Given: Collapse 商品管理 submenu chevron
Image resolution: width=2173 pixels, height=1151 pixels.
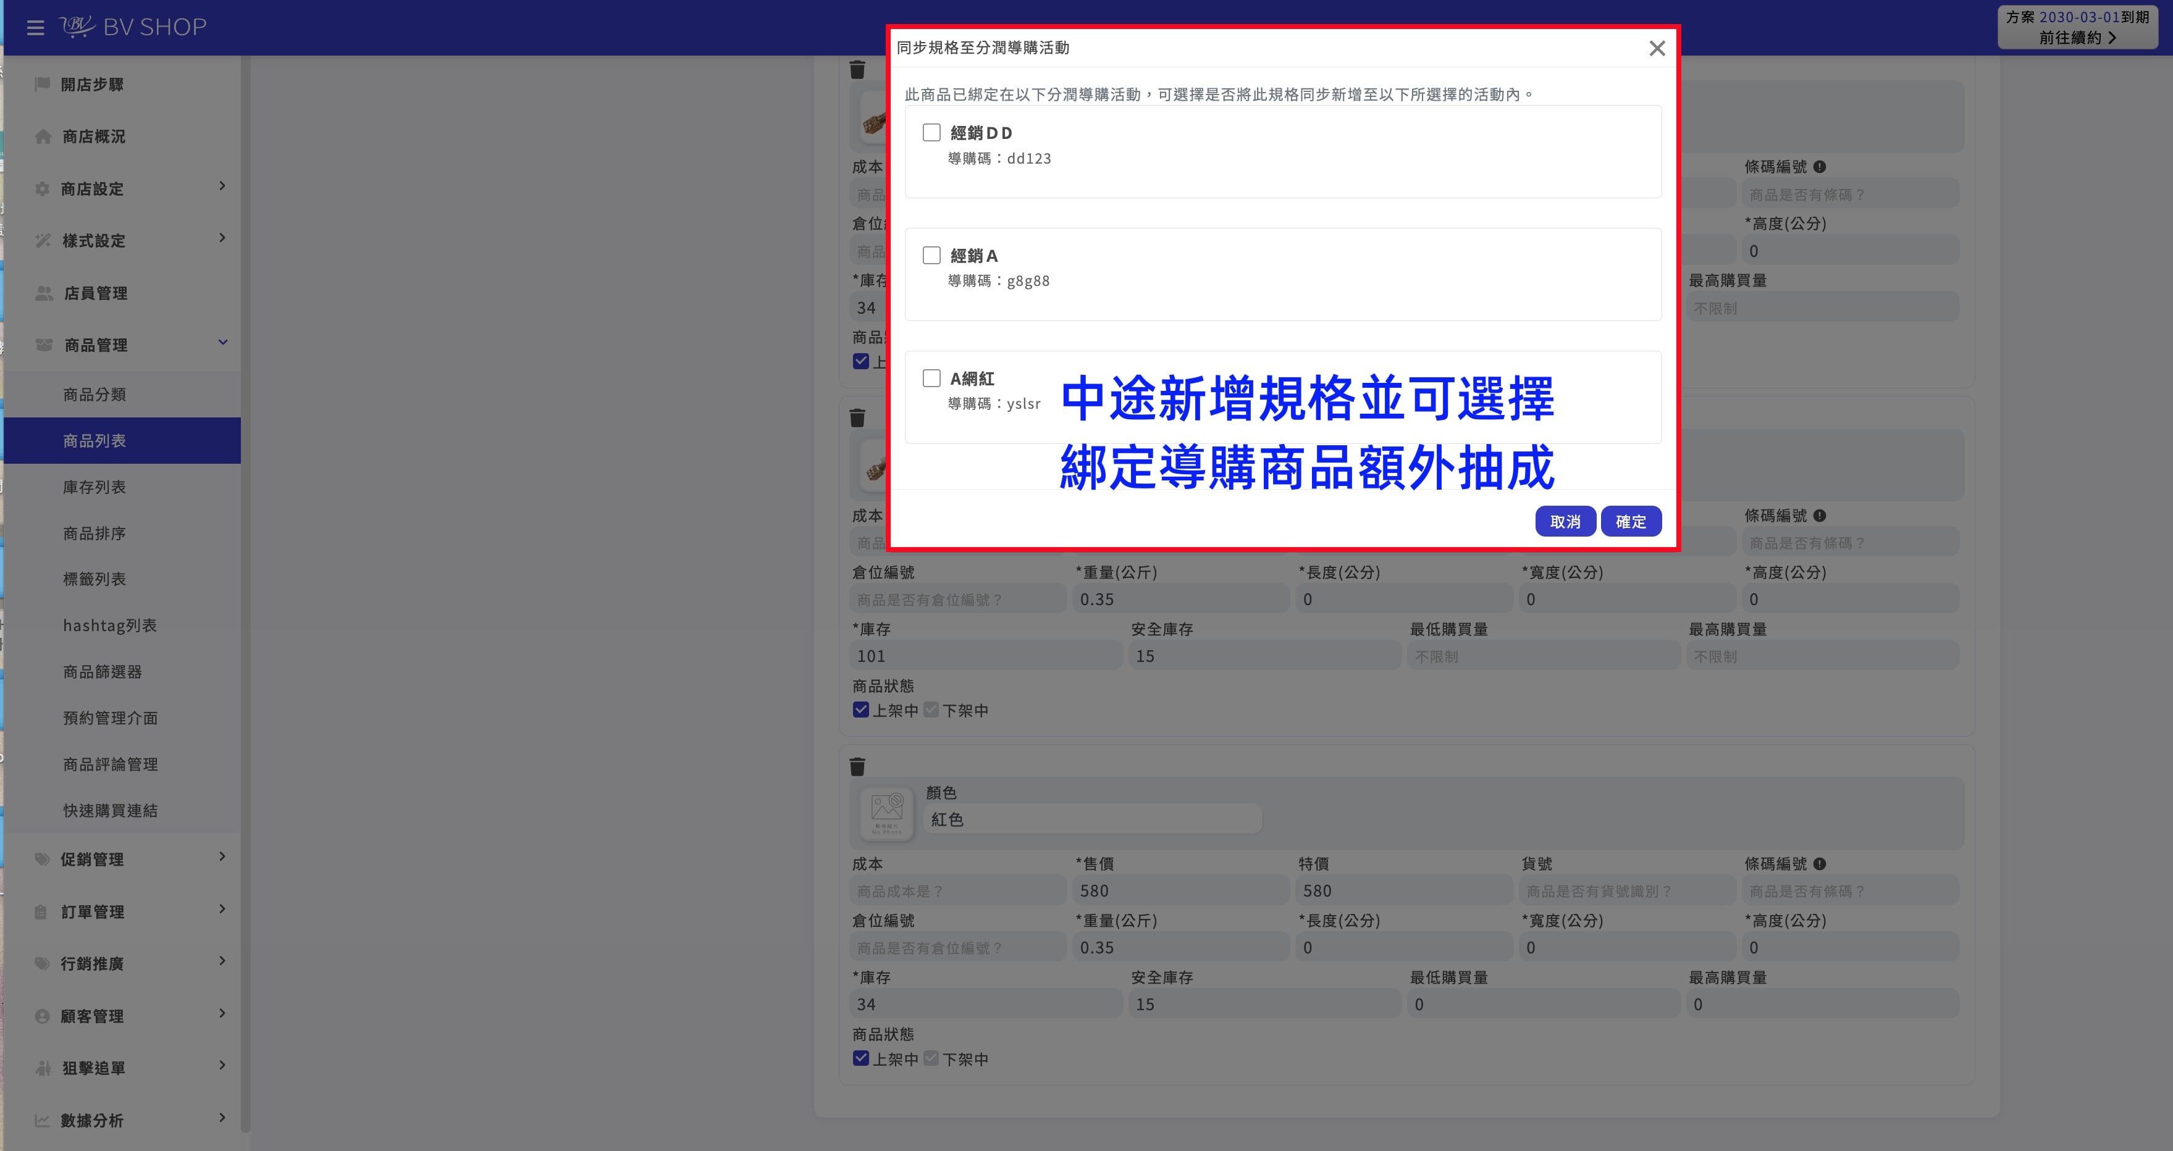Looking at the screenshot, I should click(x=223, y=342).
